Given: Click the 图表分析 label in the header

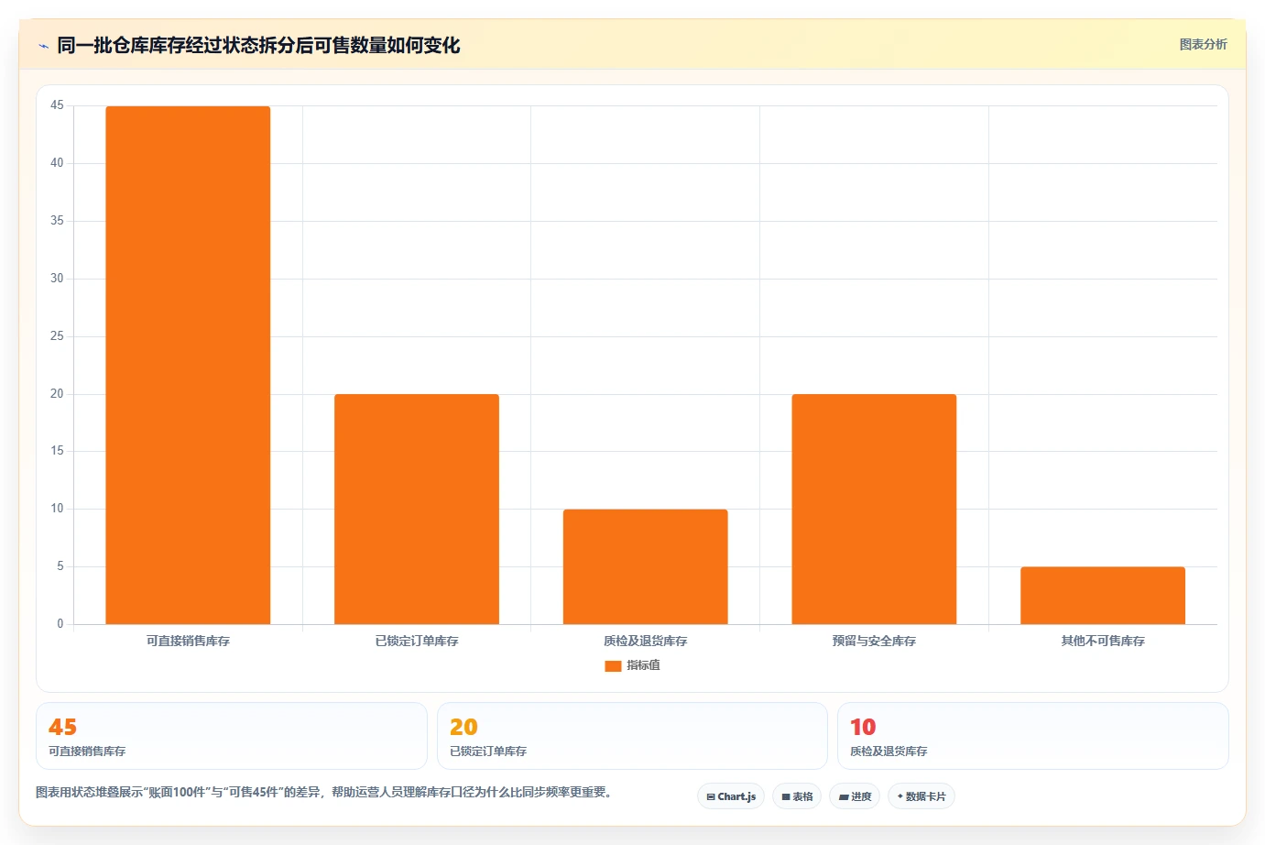Looking at the screenshot, I should (x=1203, y=44).
